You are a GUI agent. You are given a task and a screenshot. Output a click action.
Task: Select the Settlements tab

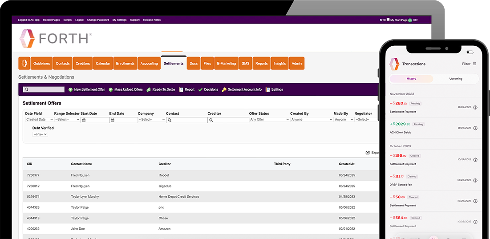[x=174, y=63]
